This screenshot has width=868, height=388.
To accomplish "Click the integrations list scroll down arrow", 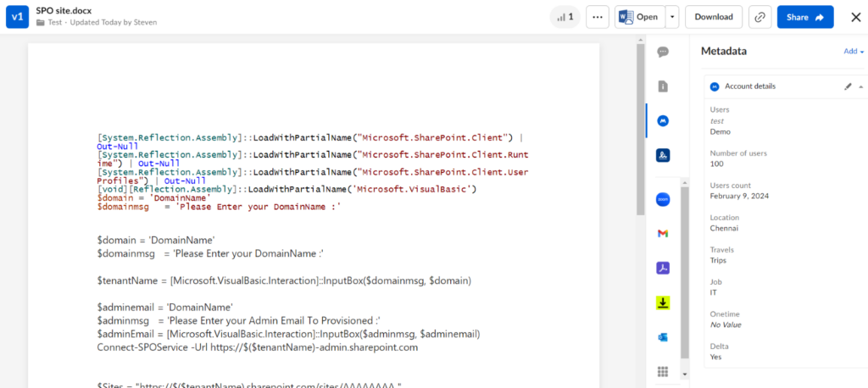I will point(685,374).
